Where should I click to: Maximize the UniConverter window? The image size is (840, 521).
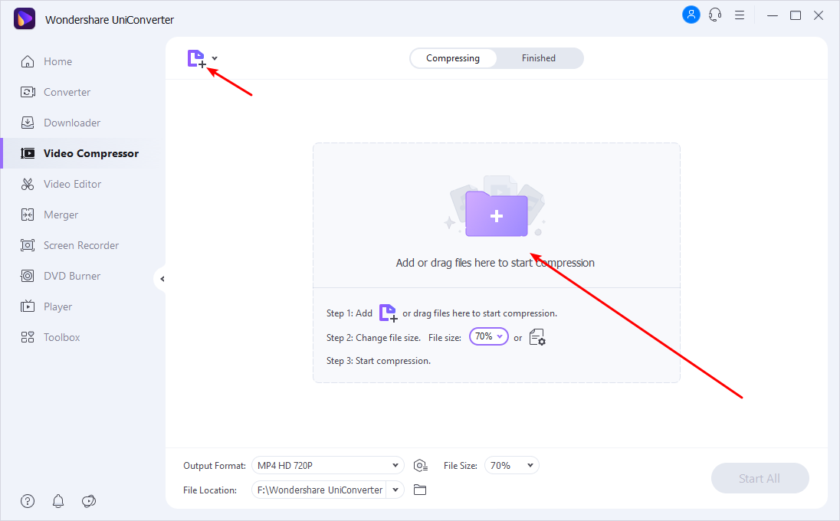click(x=796, y=15)
